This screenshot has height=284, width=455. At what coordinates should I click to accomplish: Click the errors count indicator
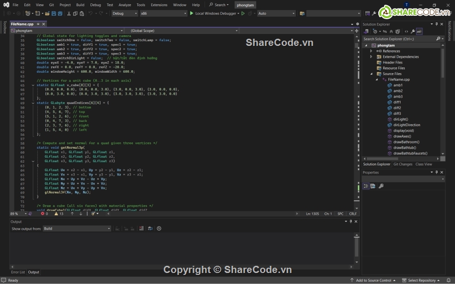(45, 214)
